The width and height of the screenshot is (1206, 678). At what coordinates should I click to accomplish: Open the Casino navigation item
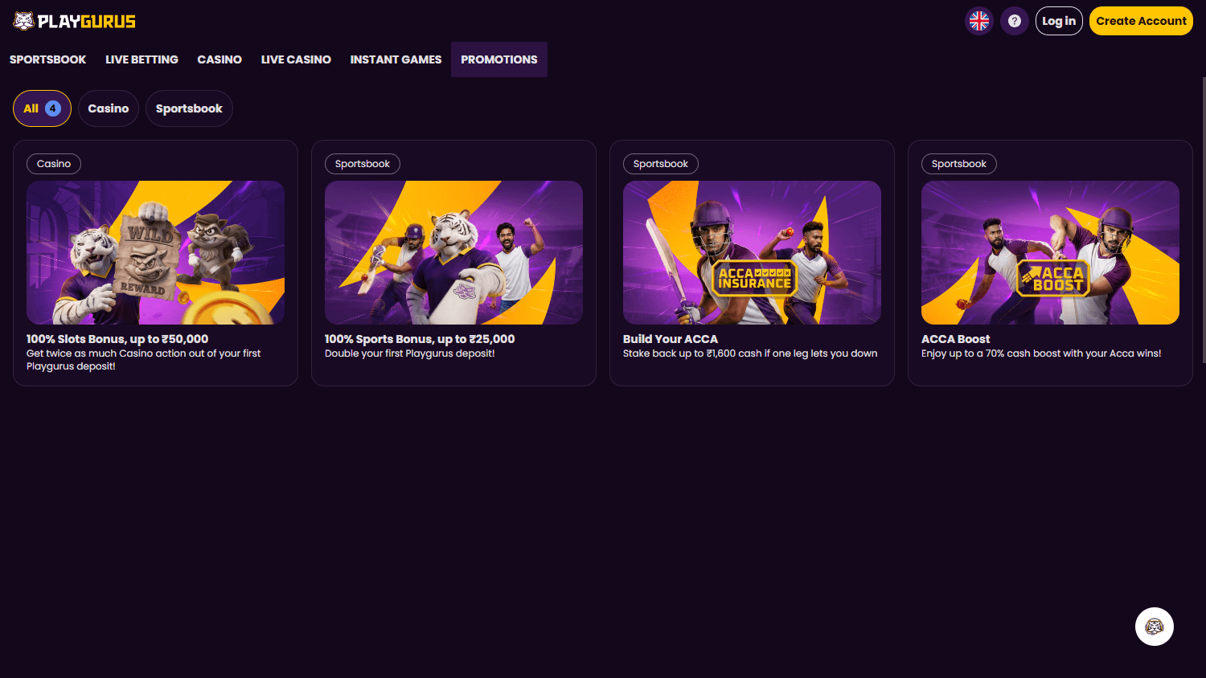219,59
